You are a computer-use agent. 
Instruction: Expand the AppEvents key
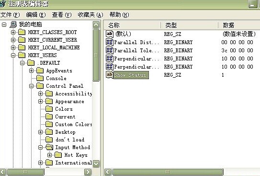(x=31, y=70)
